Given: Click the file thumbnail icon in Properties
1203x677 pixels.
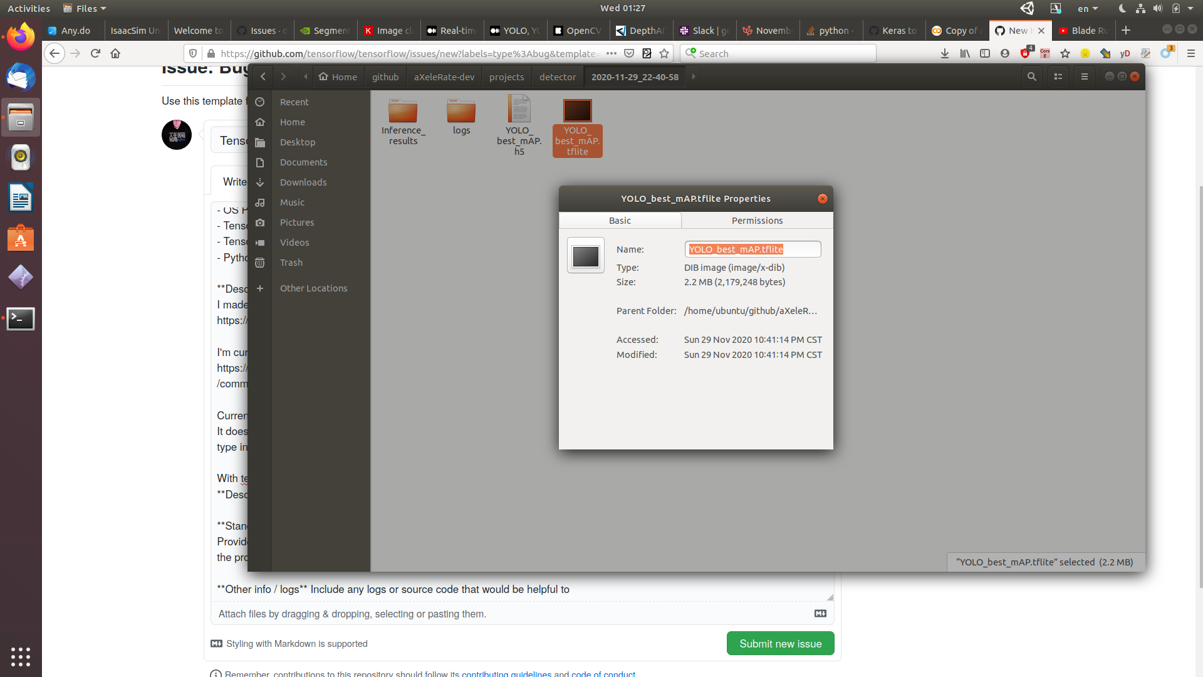Looking at the screenshot, I should (585, 256).
